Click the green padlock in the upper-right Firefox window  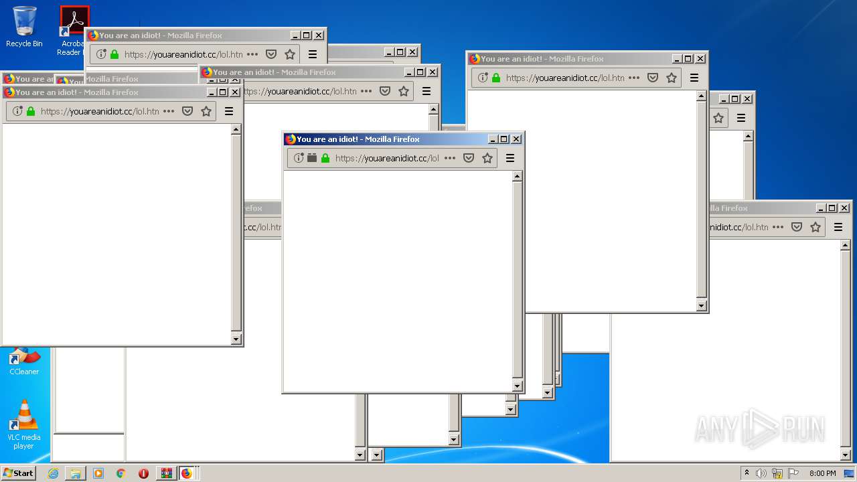click(496, 78)
